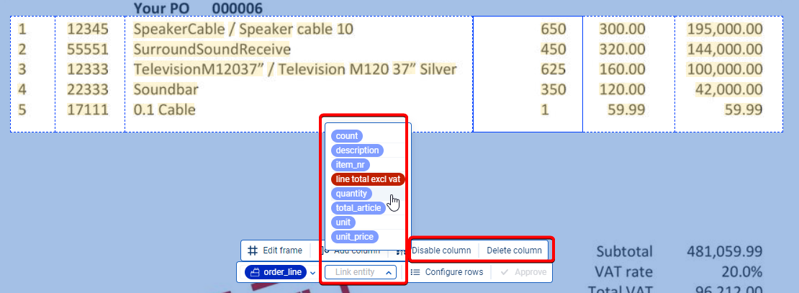The width and height of the screenshot is (799, 293).
Task: Click unit price 160.00
Action: tap(622, 69)
